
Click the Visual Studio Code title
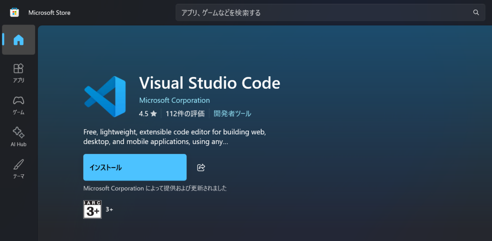point(209,83)
